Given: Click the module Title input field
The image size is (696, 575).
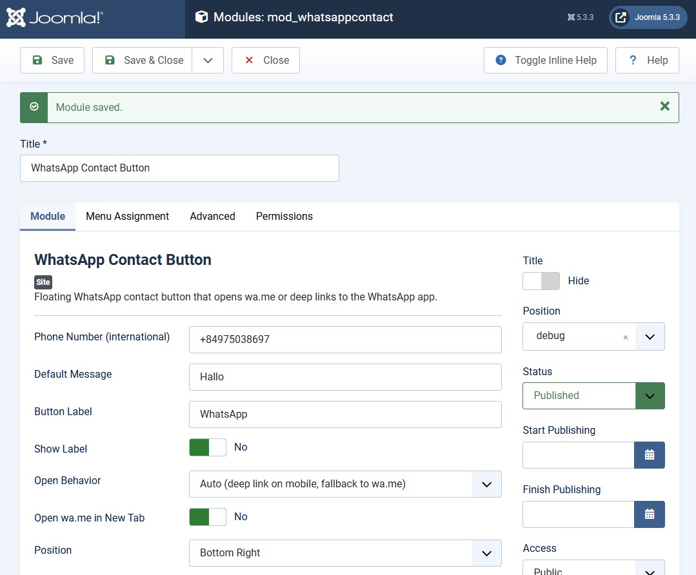Looking at the screenshot, I should pyautogui.click(x=180, y=168).
